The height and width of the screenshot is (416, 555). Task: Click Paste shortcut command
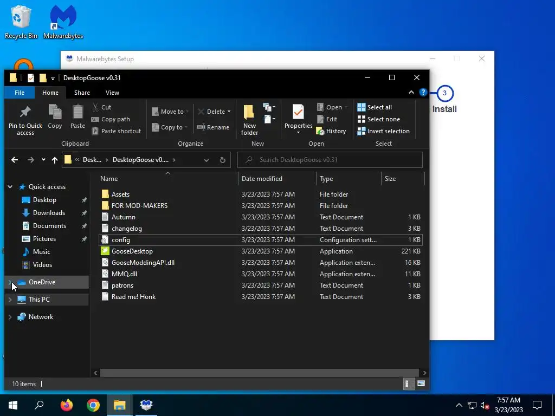117,131
